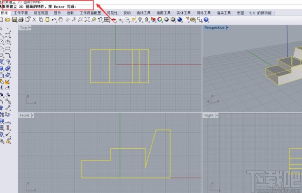Screen dimensions: 302x193
Task: Click the Top viewport title label
Action: (x=23, y=28)
